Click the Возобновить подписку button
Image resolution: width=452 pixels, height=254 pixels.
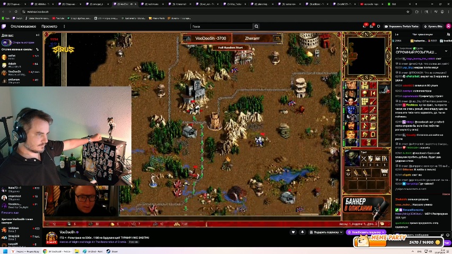tap(366, 232)
